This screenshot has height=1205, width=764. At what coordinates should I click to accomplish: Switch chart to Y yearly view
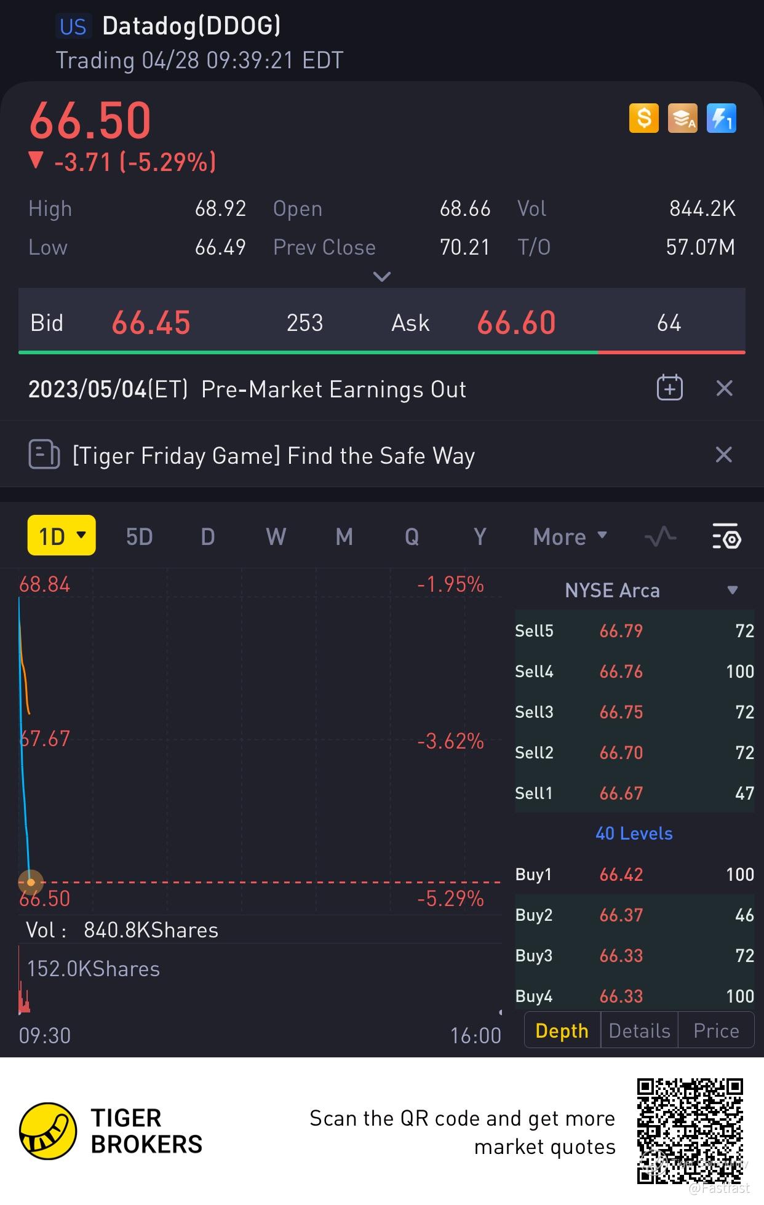point(480,537)
